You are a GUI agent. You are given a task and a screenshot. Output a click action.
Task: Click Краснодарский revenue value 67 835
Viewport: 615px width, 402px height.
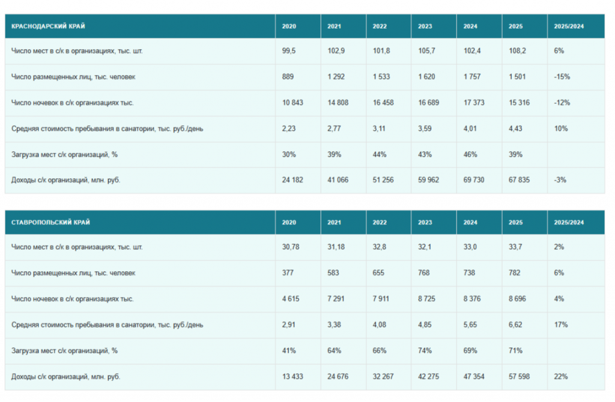[519, 180]
